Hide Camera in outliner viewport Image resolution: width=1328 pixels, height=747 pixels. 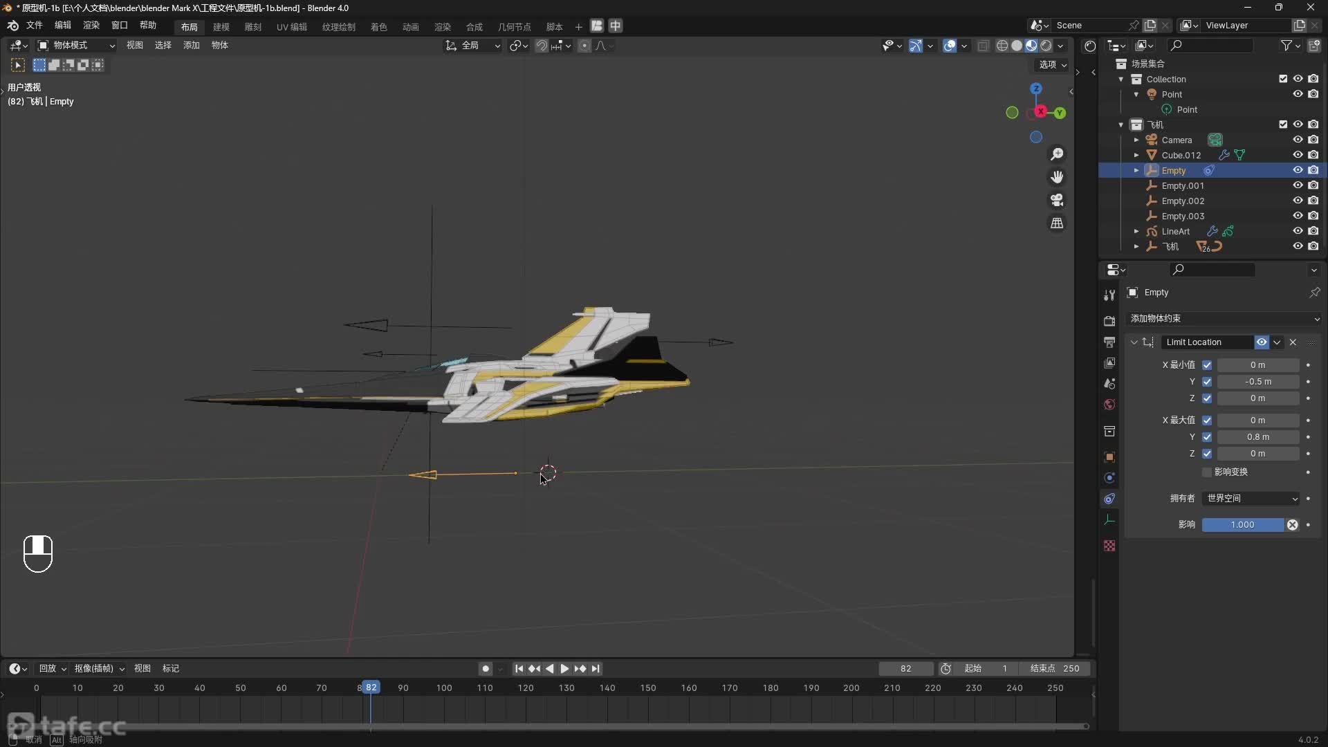coord(1298,140)
